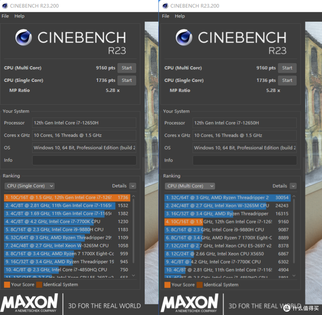Click Cinebench app icon in left window title bar
Viewport: 322px width, 315px height.
tap(5, 6)
